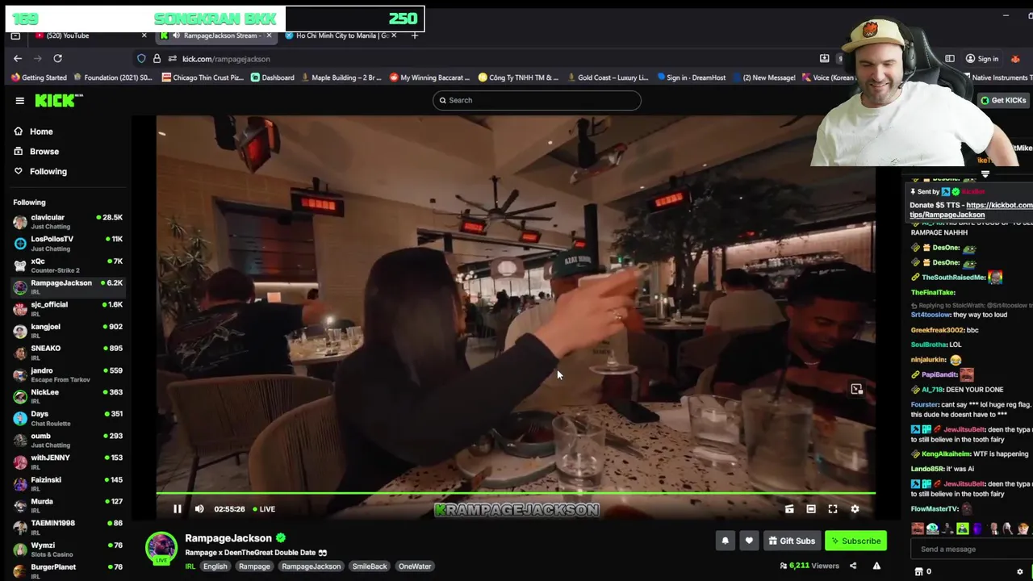Click the tracking protection shield icon

point(141,58)
